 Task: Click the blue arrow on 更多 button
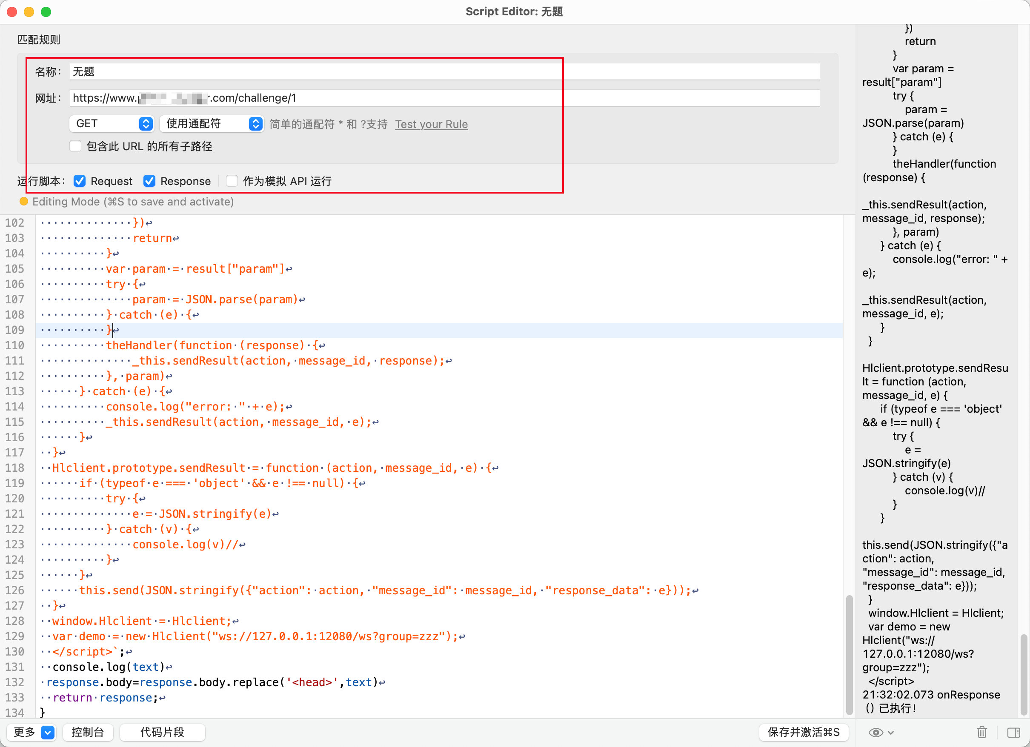tap(47, 732)
